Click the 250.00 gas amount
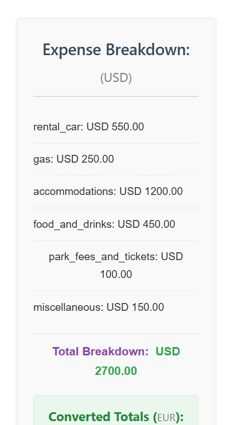Screen dimensions: 233x425 click(98, 159)
